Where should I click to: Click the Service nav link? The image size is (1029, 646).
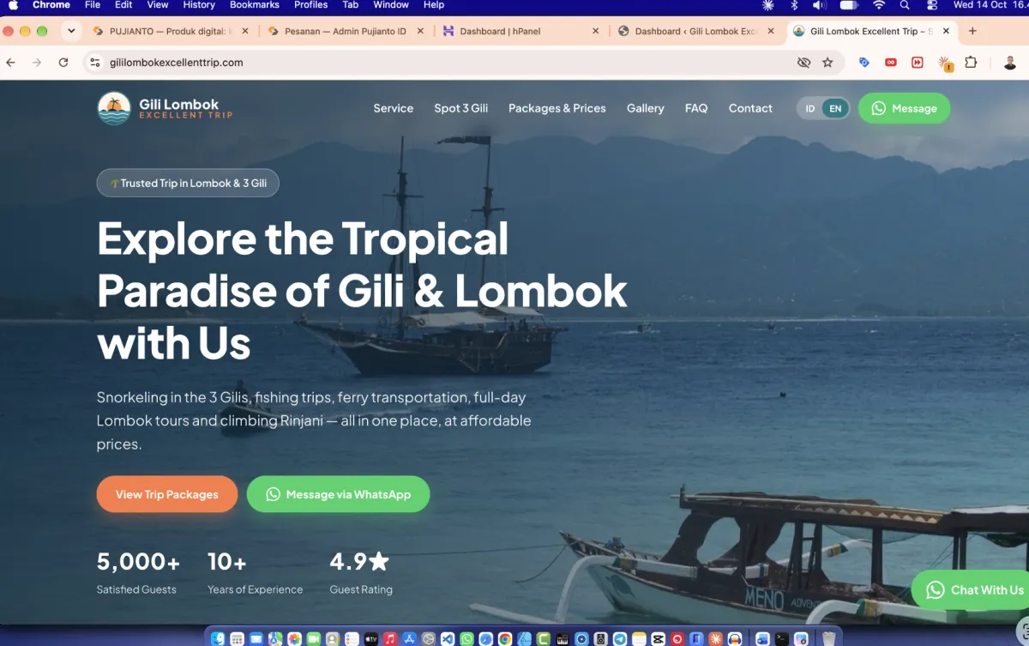(x=394, y=108)
